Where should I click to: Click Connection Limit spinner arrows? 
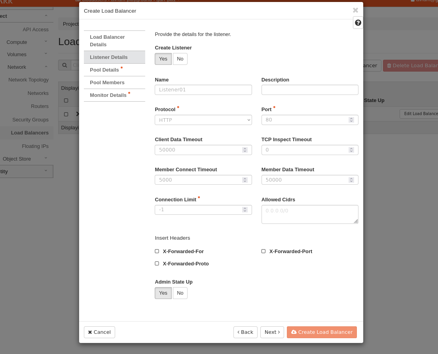[245, 210]
